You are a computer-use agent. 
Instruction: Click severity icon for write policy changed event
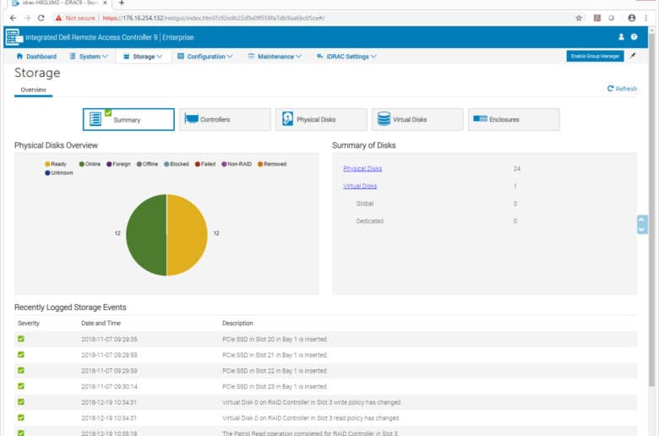(x=21, y=401)
